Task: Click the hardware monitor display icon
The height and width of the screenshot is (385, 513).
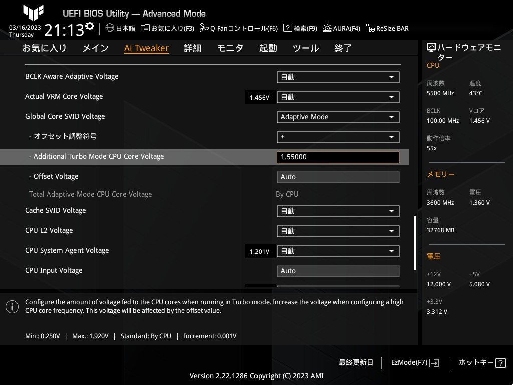Action: 431,47
